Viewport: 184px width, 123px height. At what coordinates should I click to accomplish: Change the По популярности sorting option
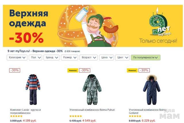146,57
